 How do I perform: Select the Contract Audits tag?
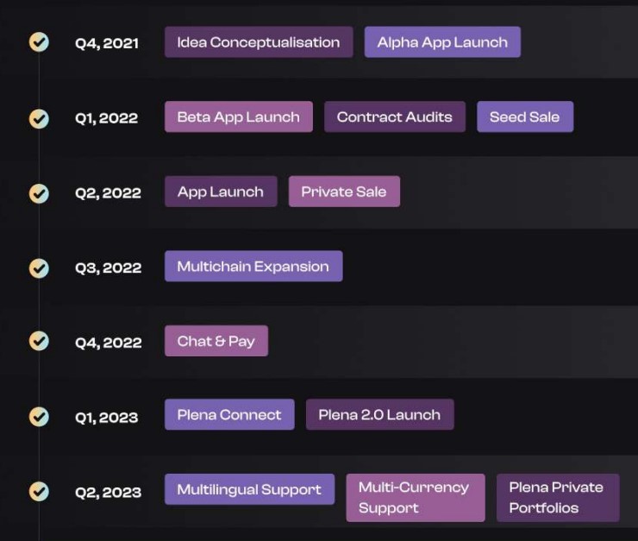pos(394,117)
